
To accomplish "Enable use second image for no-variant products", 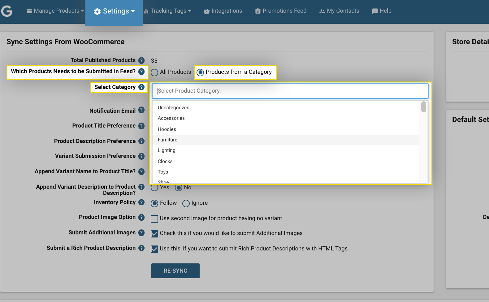I will pos(154,219).
